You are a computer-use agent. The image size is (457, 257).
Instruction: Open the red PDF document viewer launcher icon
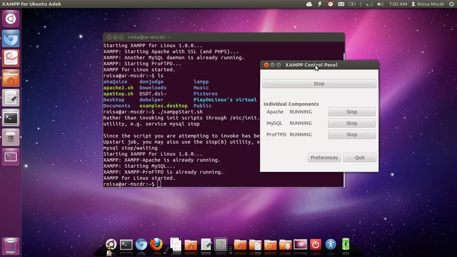pos(11,58)
